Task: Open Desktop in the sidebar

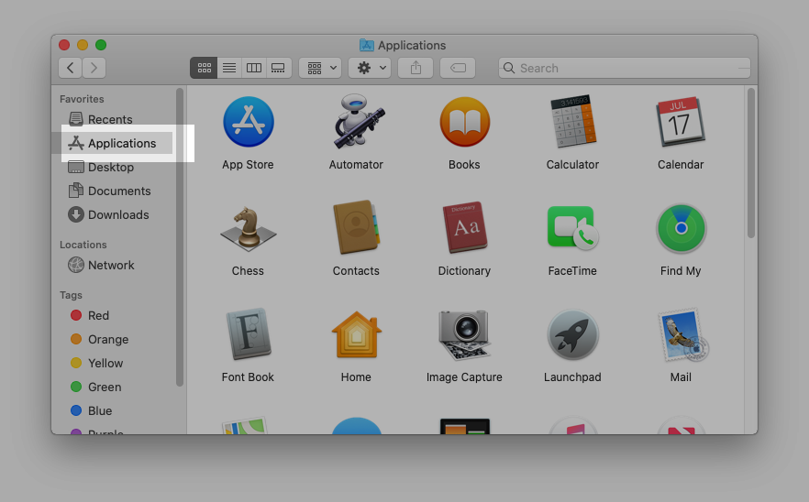Action: coord(101,167)
